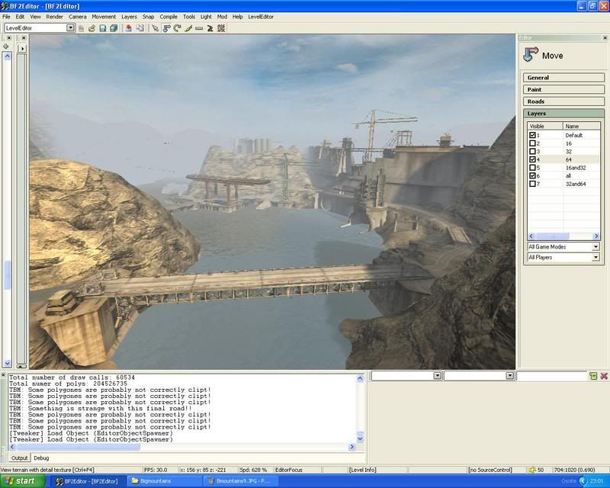Toggle visibility checkbox of layer 32and64

pyautogui.click(x=532, y=184)
